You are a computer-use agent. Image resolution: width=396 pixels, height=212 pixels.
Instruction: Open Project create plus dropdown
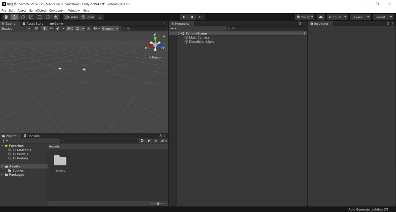pos(5,141)
